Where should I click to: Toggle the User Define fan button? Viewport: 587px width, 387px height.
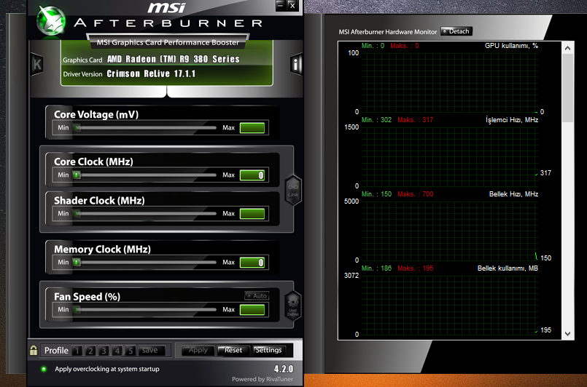click(293, 306)
